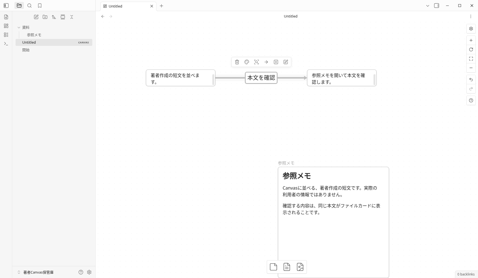Zoom out of the canvas

[x=471, y=68]
